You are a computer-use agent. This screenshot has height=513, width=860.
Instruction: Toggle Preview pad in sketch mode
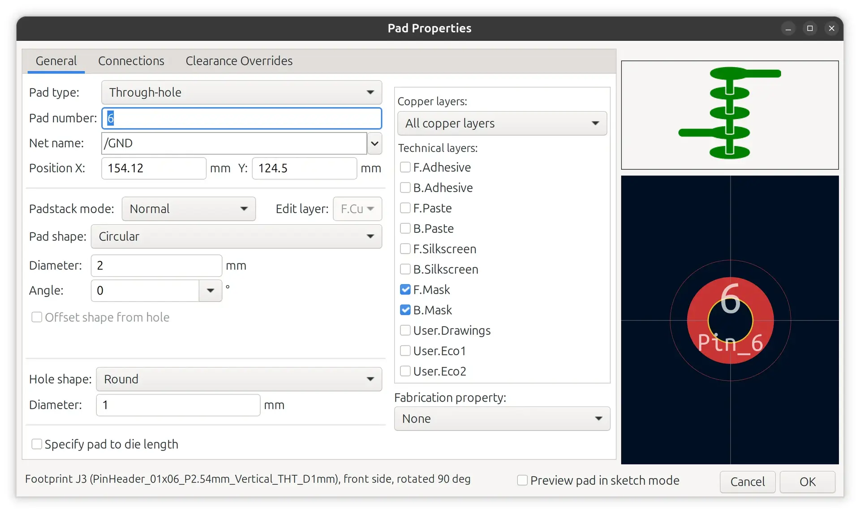click(522, 480)
